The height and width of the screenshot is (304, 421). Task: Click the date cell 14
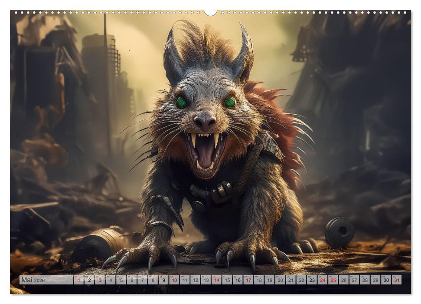217,280
